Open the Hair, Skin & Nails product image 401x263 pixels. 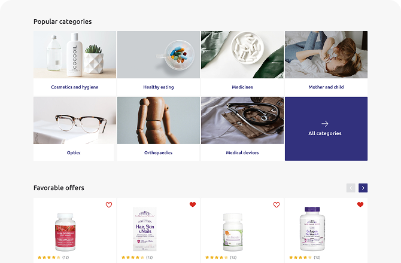(145, 229)
